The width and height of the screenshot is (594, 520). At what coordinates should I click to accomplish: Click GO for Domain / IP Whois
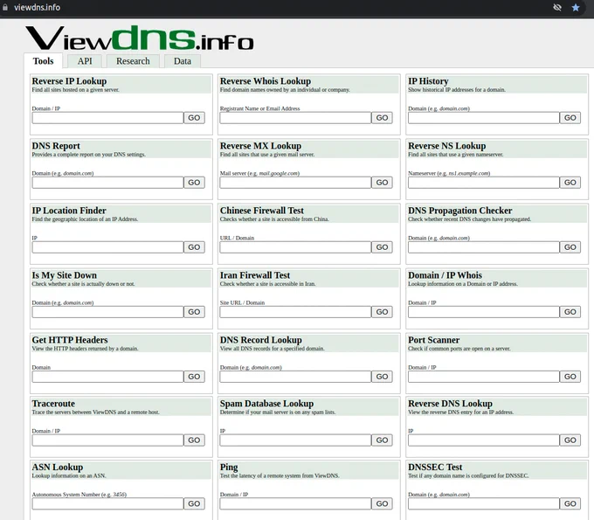coord(570,312)
